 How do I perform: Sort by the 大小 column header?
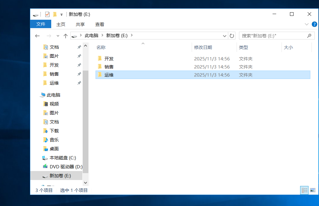(288, 47)
